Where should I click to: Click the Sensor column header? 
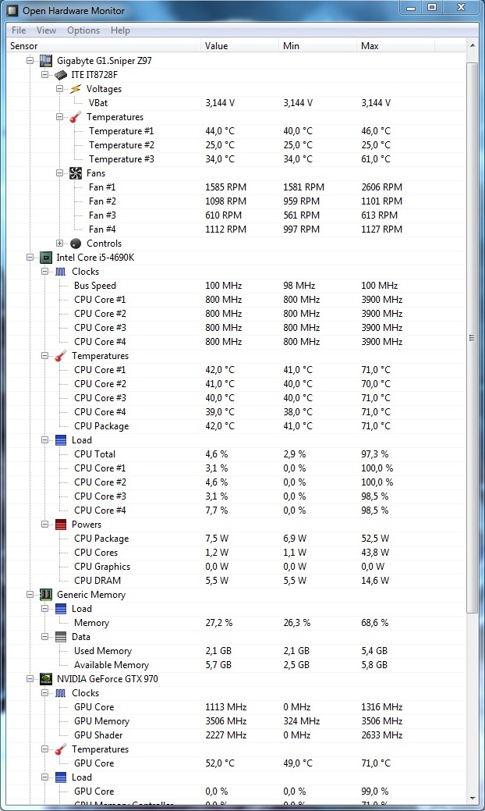(103, 46)
